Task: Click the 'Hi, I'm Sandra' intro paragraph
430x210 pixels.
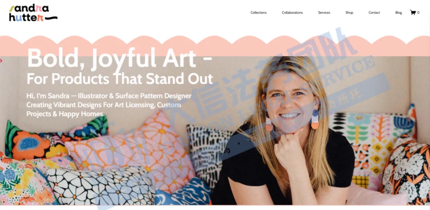Action: 109,105
